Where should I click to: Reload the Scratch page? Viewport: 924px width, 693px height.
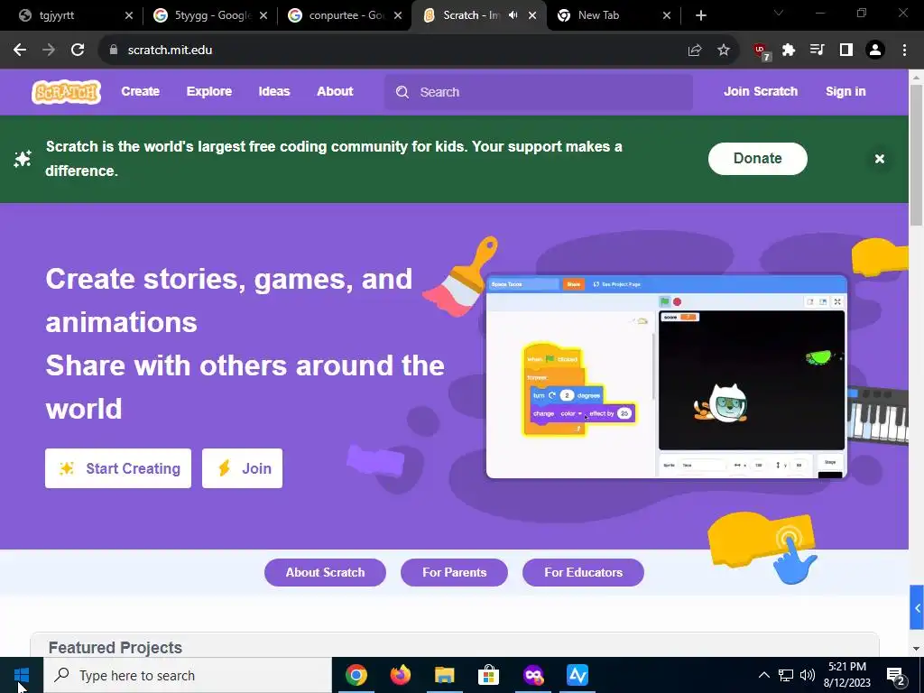[78, 51]
